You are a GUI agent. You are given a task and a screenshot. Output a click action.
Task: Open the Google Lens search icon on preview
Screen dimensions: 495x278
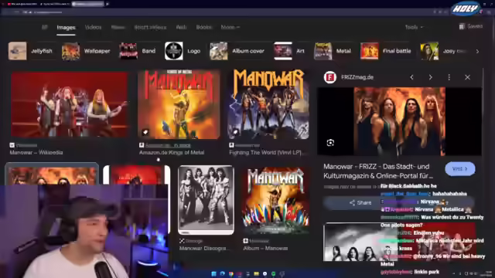[x=330, y=143]
